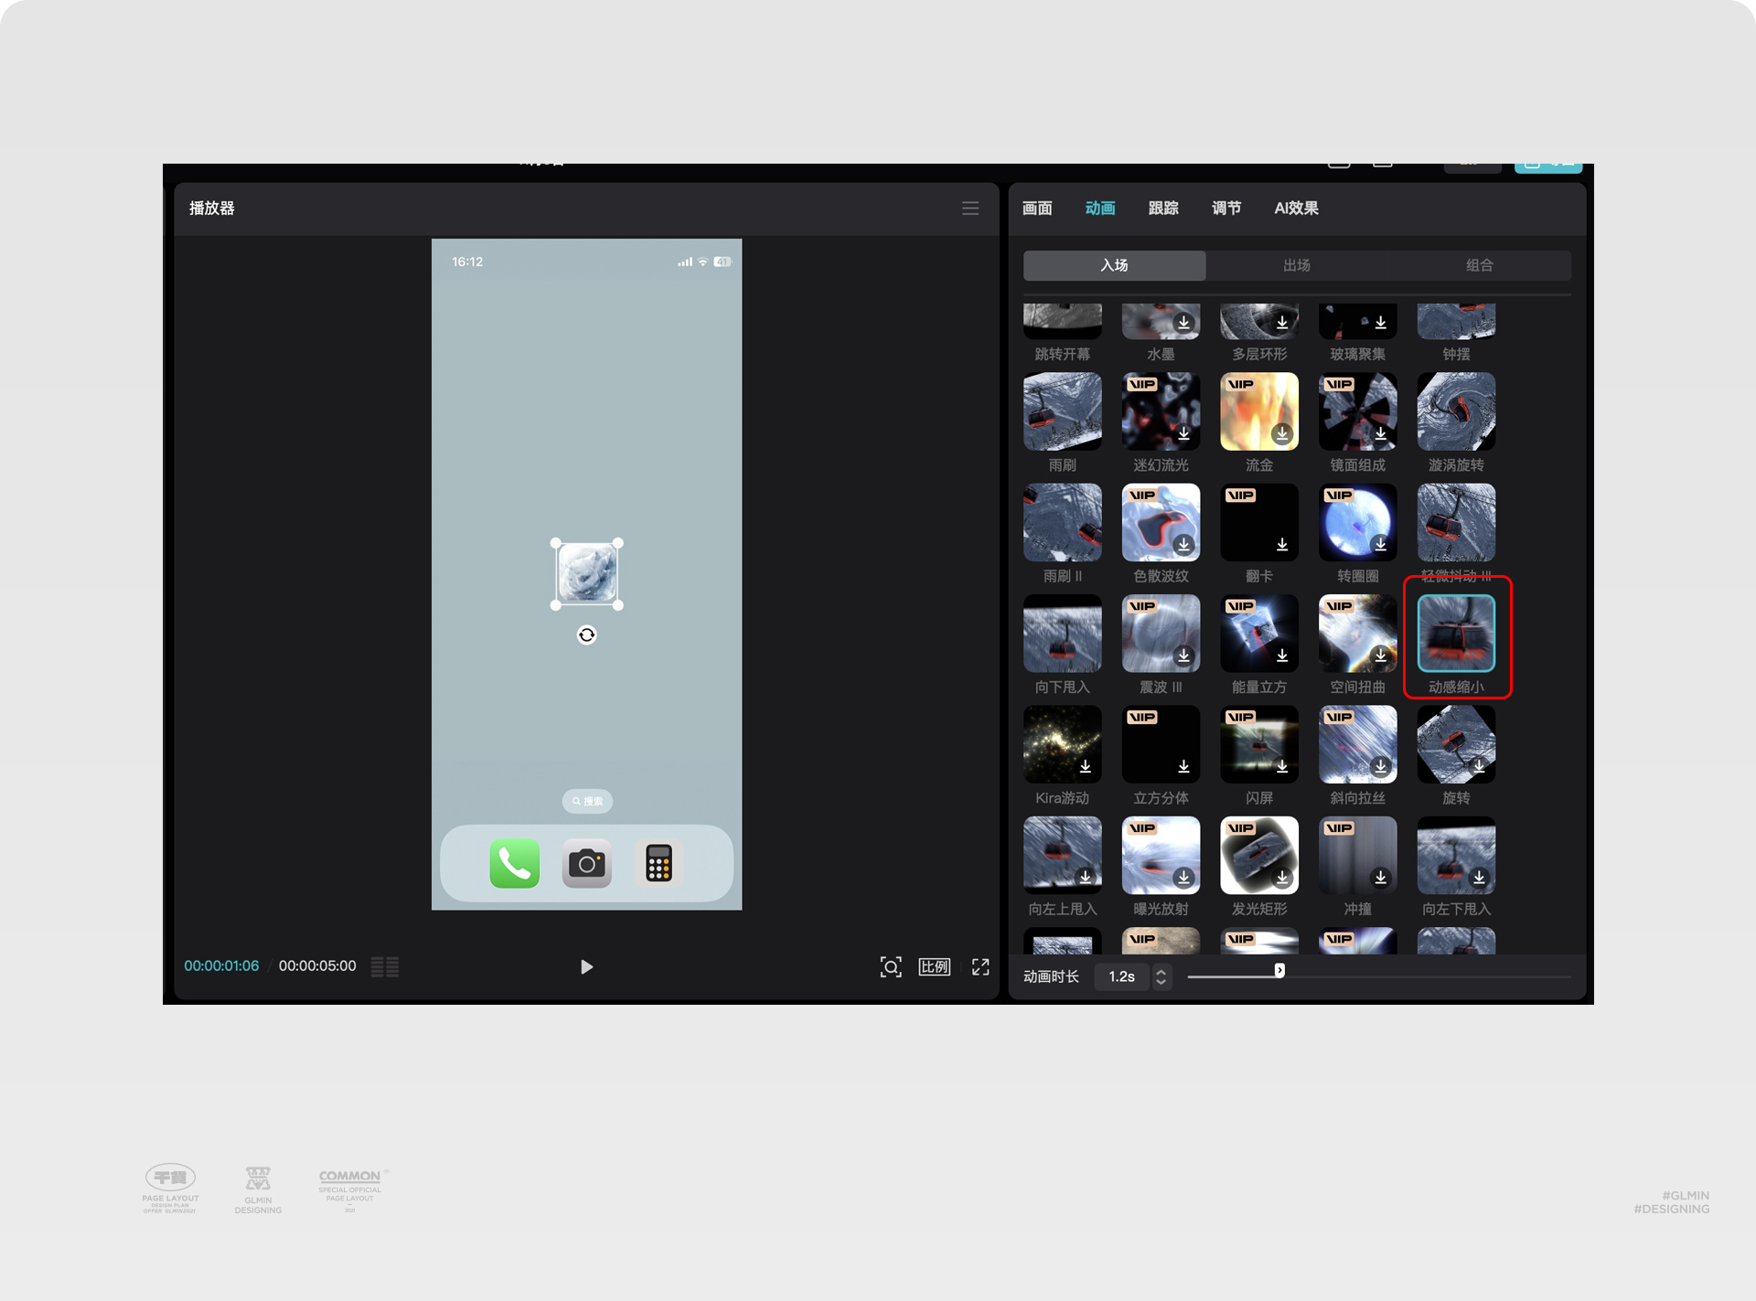Viewport: 1756px width, 1301px height.
Task: Open the 调节 tab
Action: click(x=1226, y=208)
